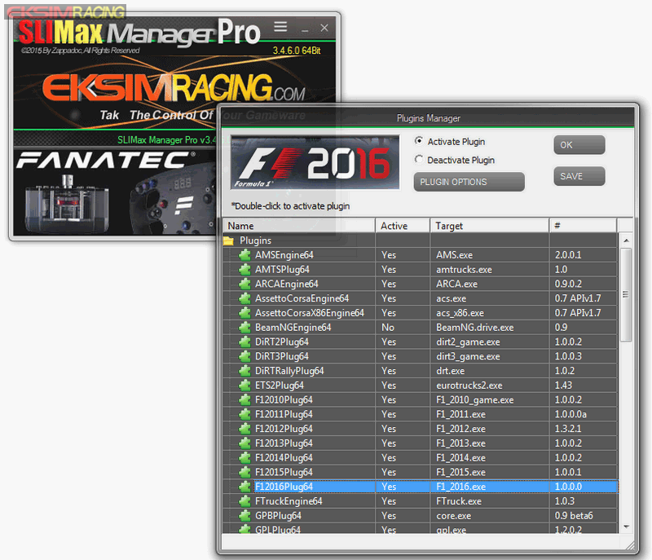Click the EKSIMRACING.COM logo in SLIMax window
Viewport: 652px width, 560px height.
point(174,88)
